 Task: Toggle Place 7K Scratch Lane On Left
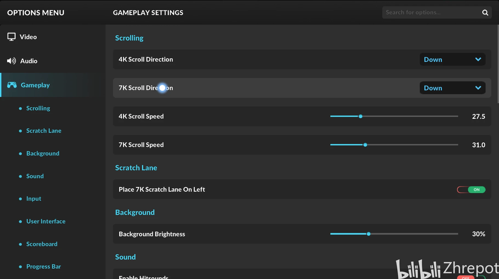[471, 189]
